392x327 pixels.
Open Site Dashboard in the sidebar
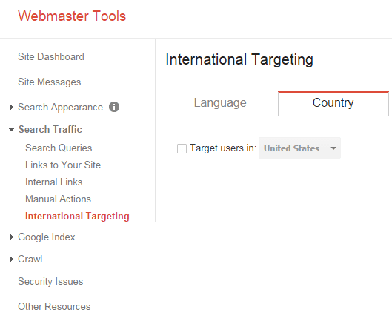[x=51, y=57]
